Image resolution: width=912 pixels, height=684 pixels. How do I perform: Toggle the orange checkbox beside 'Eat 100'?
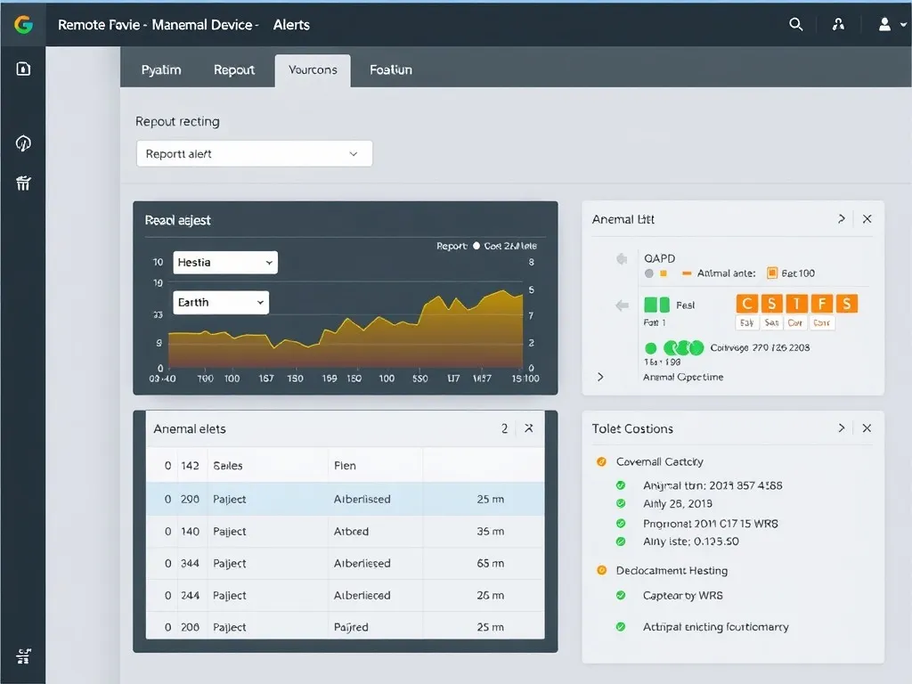tap(772, 273)
